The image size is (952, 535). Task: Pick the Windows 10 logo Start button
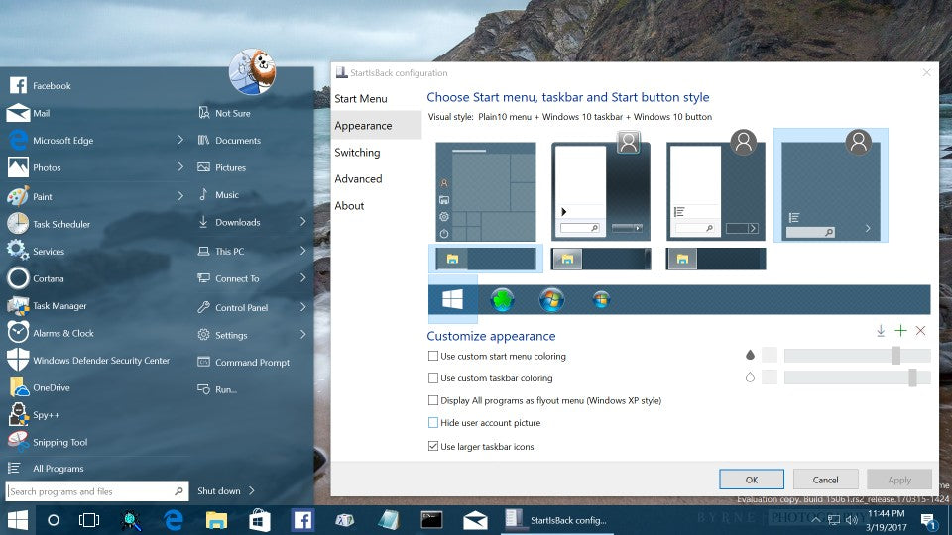pyautogui.click(x=452, y=299)
